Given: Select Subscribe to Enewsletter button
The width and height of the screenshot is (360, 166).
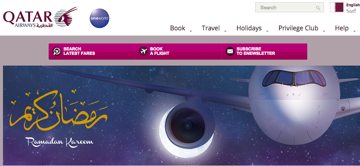Looking at the screenshot, I should 264,51.
